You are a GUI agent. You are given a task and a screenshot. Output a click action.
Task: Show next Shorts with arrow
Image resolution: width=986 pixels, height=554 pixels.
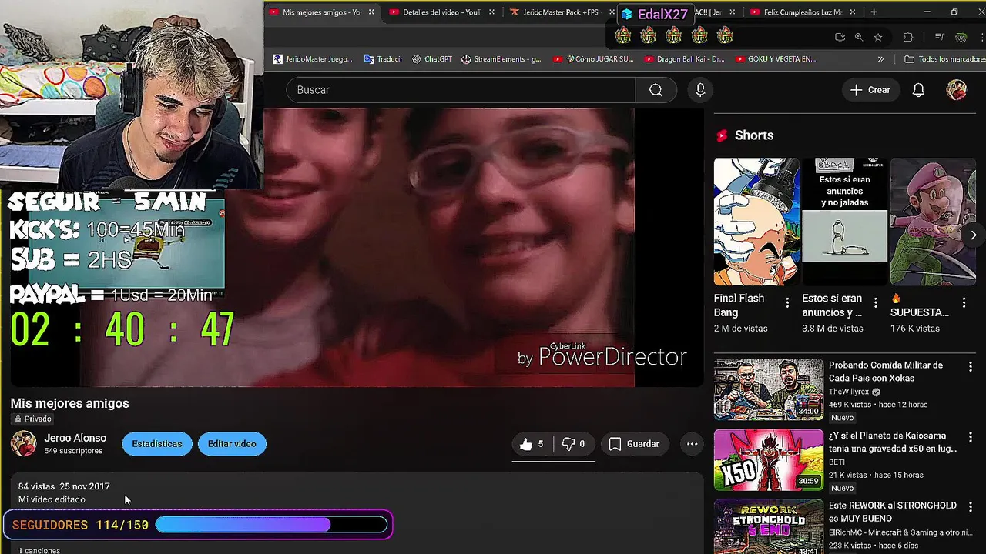974,235
